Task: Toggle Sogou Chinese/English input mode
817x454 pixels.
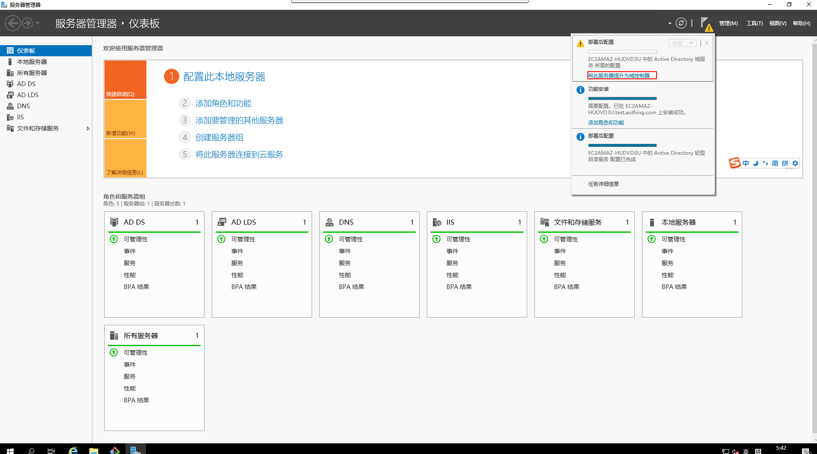Action: pos(745,163)
